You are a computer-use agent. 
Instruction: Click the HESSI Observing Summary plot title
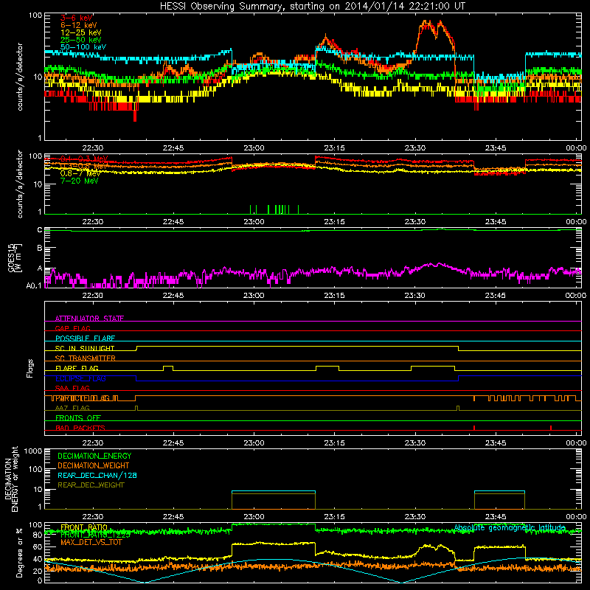coord(312,6)
